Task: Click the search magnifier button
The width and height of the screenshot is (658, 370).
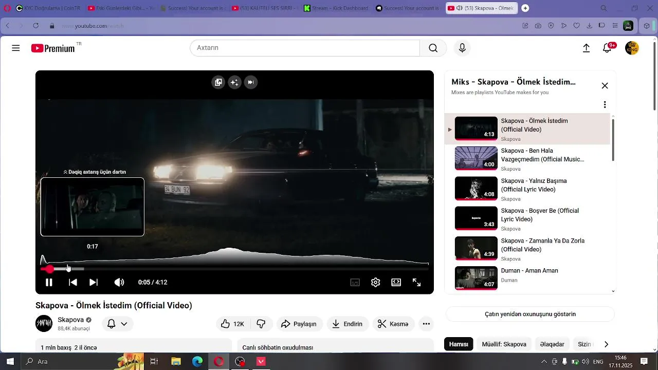Action: coord(433,48)
